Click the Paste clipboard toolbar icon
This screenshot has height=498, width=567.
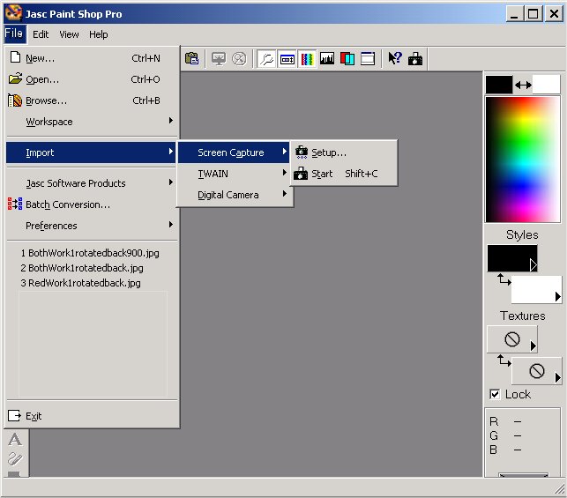[191, 59]
